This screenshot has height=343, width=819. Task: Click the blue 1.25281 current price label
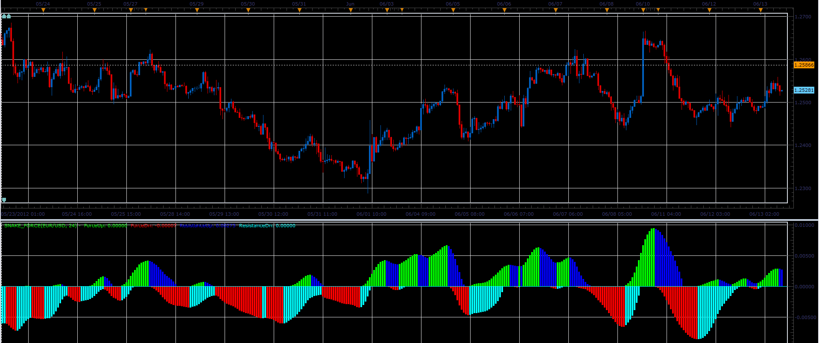(x=804, y=90)
